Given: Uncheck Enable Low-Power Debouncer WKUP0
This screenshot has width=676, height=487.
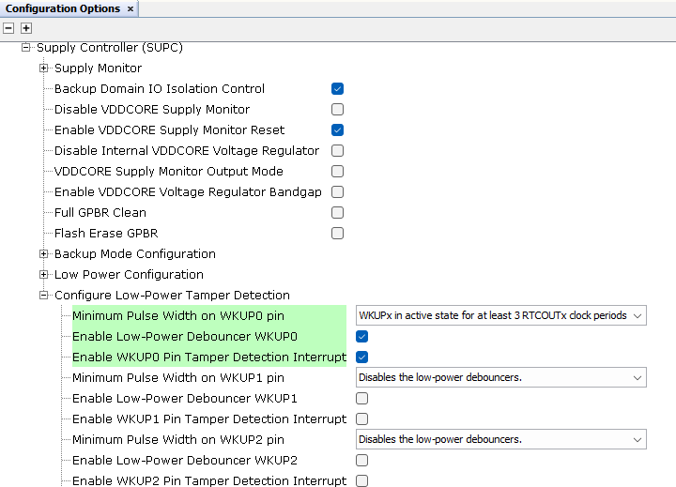Looking at the screenshot, I should (361, 336).
